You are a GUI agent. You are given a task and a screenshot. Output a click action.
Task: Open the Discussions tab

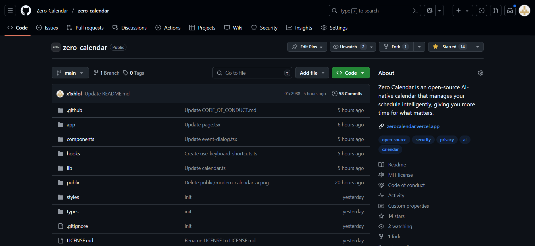[130, 28]
